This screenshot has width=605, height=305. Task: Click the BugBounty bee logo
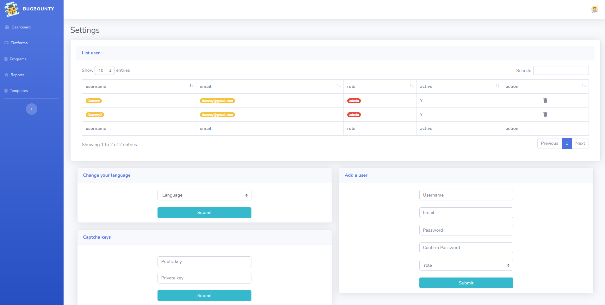(x=12, y=9)
